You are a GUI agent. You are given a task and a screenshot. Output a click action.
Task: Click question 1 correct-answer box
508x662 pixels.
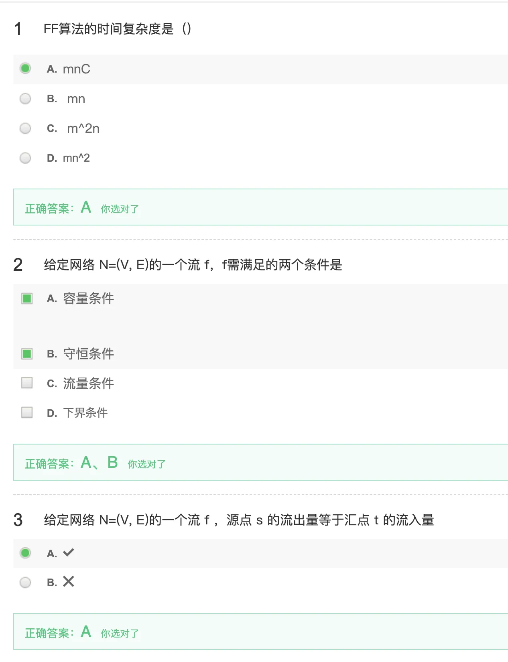click(x=260, y=207)
